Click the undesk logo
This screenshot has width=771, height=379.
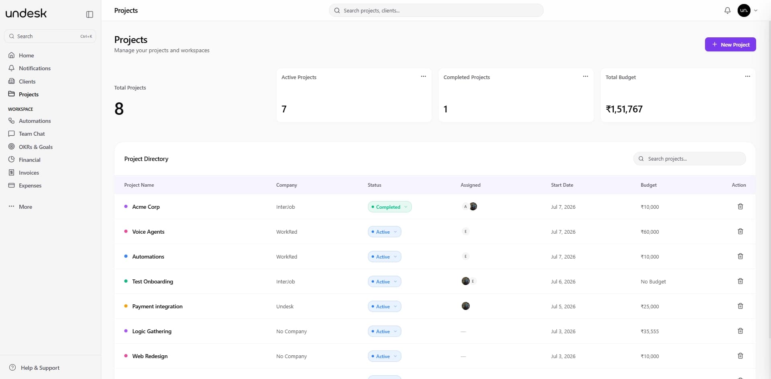click(26, 13)
